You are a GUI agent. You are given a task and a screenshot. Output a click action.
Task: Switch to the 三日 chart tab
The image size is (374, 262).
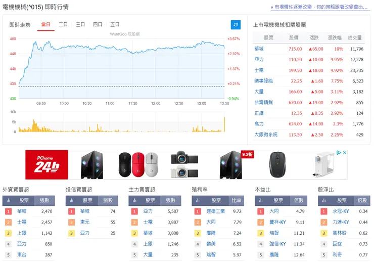pos(80,25)
